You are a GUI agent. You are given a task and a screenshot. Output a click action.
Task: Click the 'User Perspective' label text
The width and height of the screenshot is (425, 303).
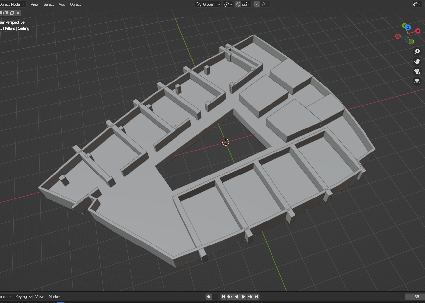[12, 22]
